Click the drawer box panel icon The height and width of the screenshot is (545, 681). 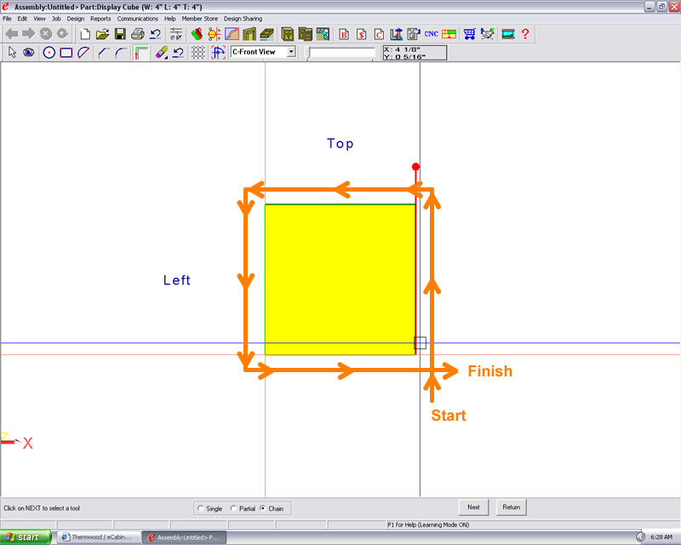click(x=266, y=34)
